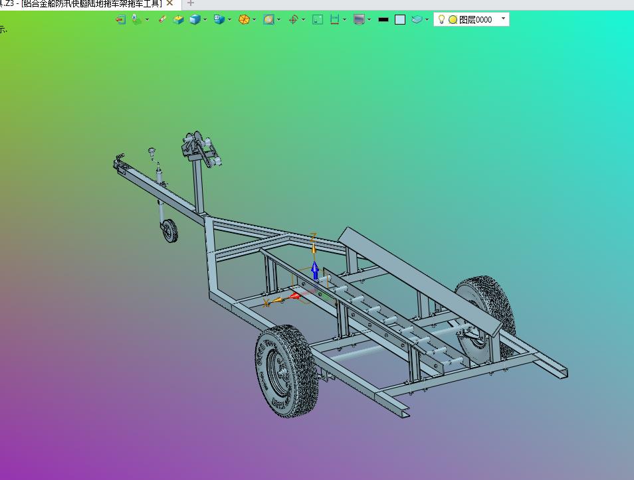Image resolution: width=634 pixels, height=480 pixels.
Task: Click the red eraser icon in toolbar
Action: (x=162, y=19)
